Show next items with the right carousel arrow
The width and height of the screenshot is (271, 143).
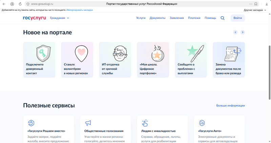[x=243, y=32]
